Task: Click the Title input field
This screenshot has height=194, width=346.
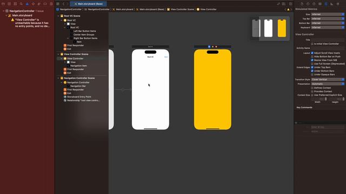Action: click(328, 40)
